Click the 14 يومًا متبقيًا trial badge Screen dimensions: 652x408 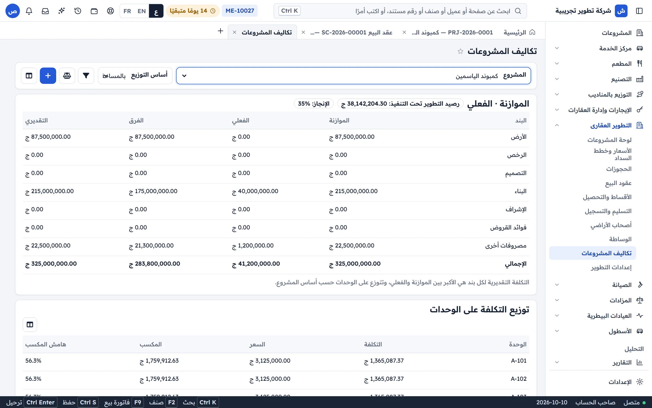[193, 11]
